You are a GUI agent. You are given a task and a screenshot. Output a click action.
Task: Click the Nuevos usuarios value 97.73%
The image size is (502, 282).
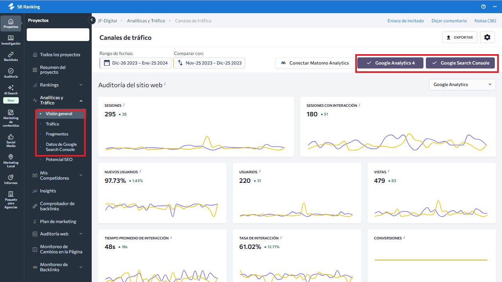coord(115,181)
